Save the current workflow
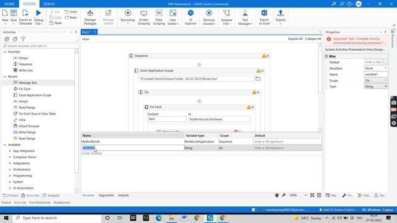Screen dimensions: 397x223 14,17
